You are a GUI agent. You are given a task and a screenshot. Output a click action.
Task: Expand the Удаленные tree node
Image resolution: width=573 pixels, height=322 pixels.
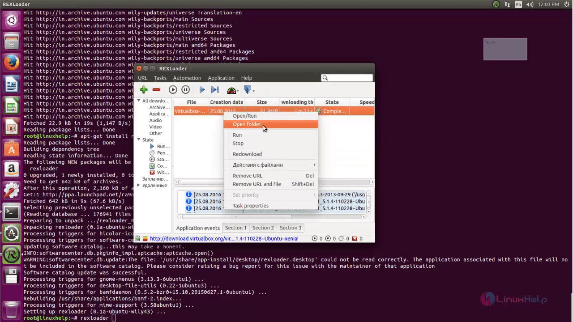pos(139,186)
